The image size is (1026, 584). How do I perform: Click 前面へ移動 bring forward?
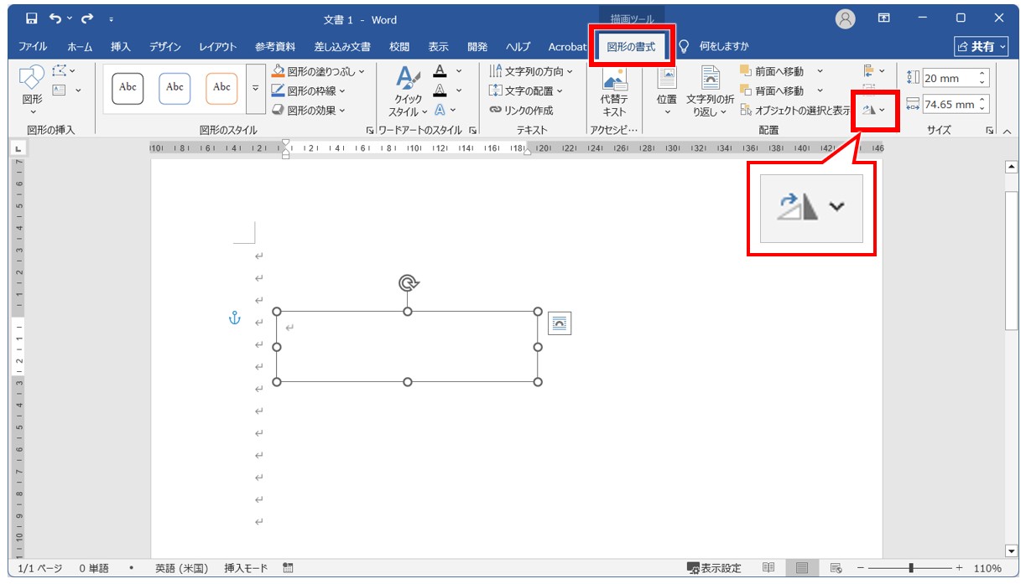tap(773, 71)
